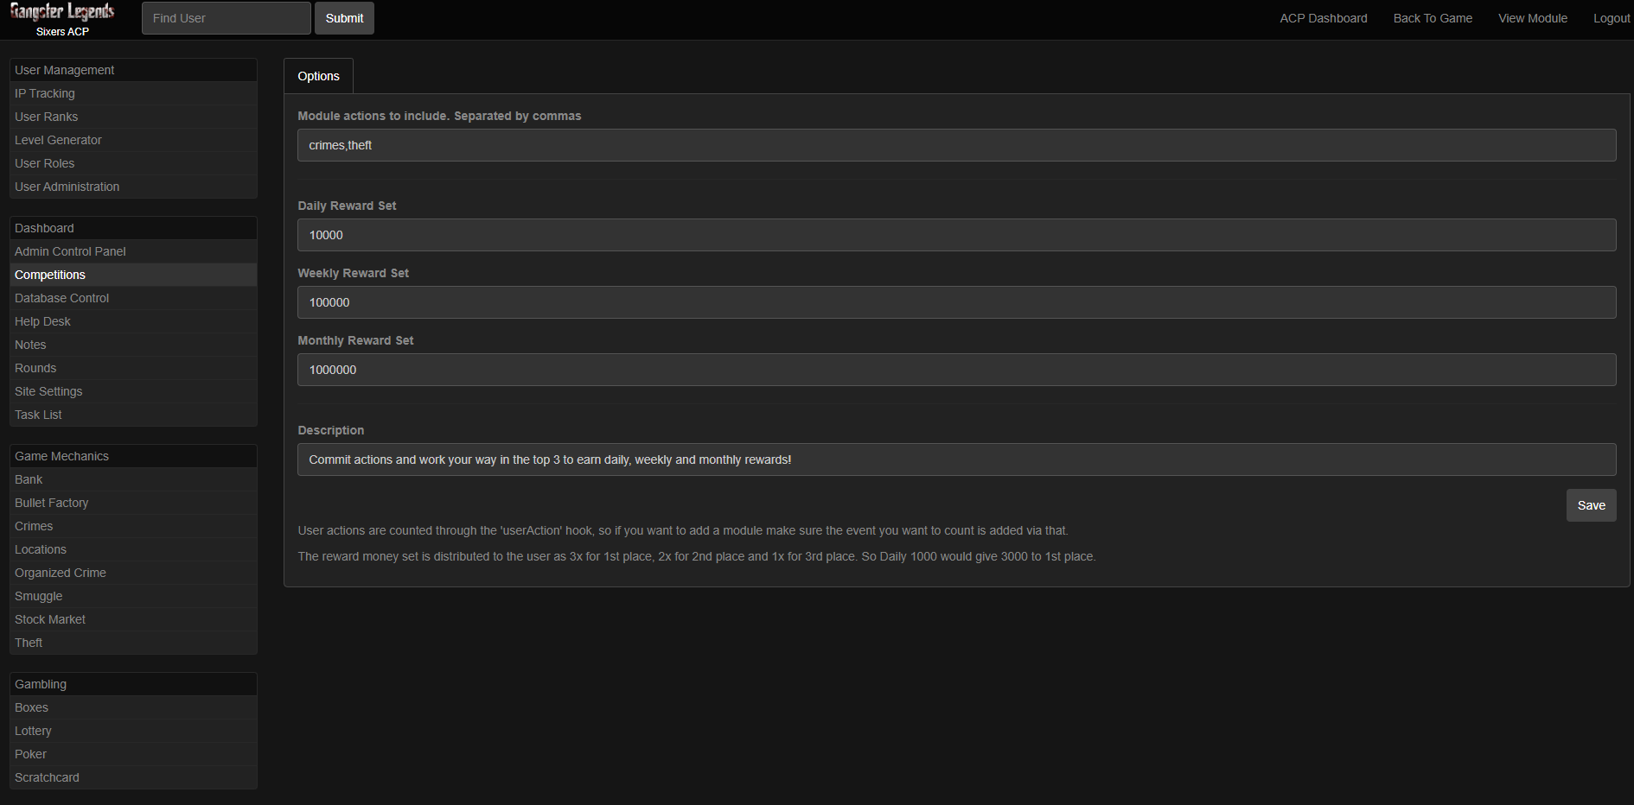Edit the competition Description field
1634x805 pixels.
point(956,460)
